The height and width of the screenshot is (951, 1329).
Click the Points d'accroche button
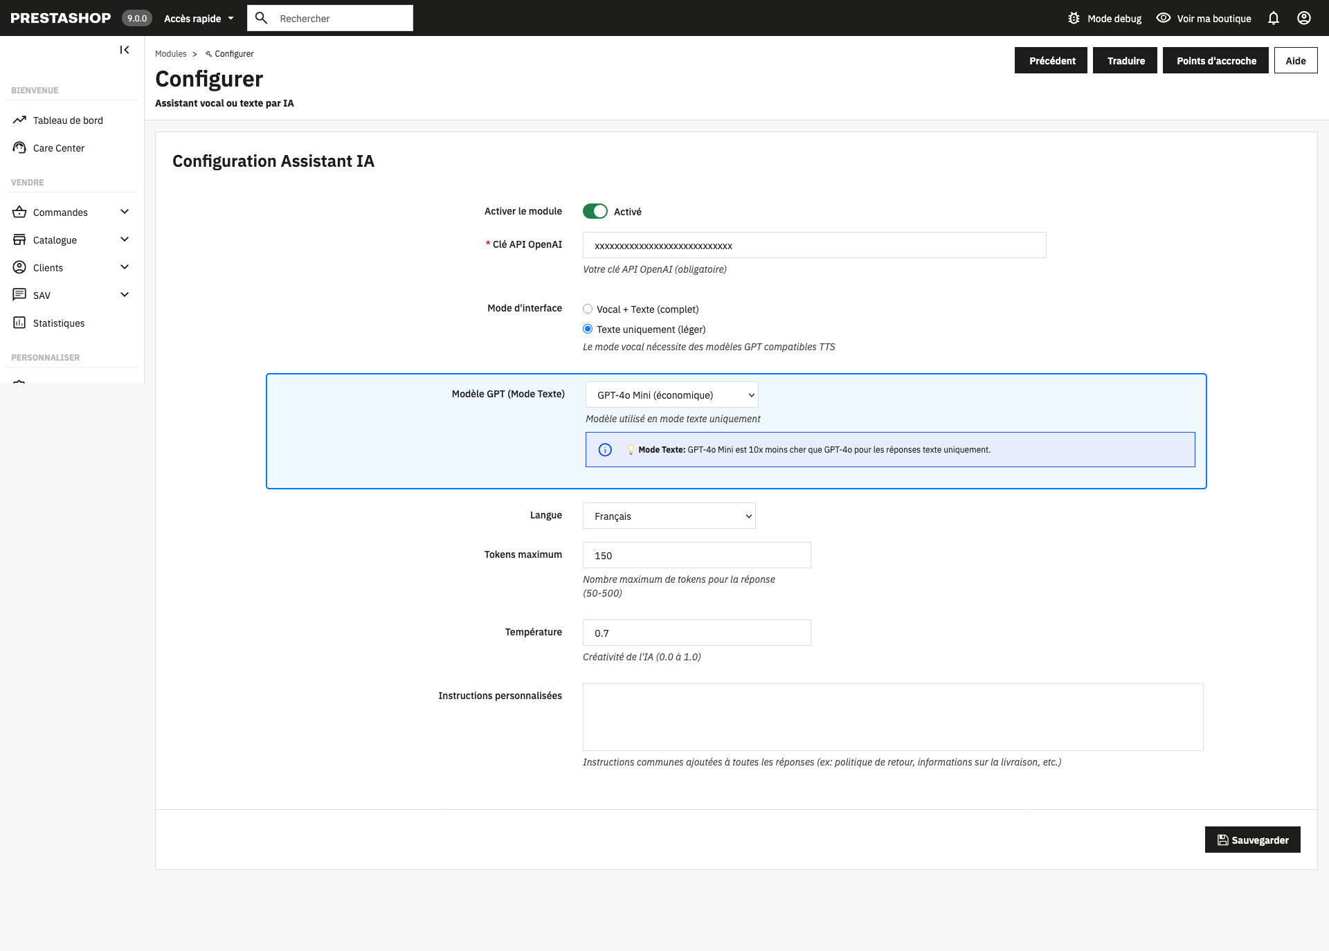[1215, 60]
